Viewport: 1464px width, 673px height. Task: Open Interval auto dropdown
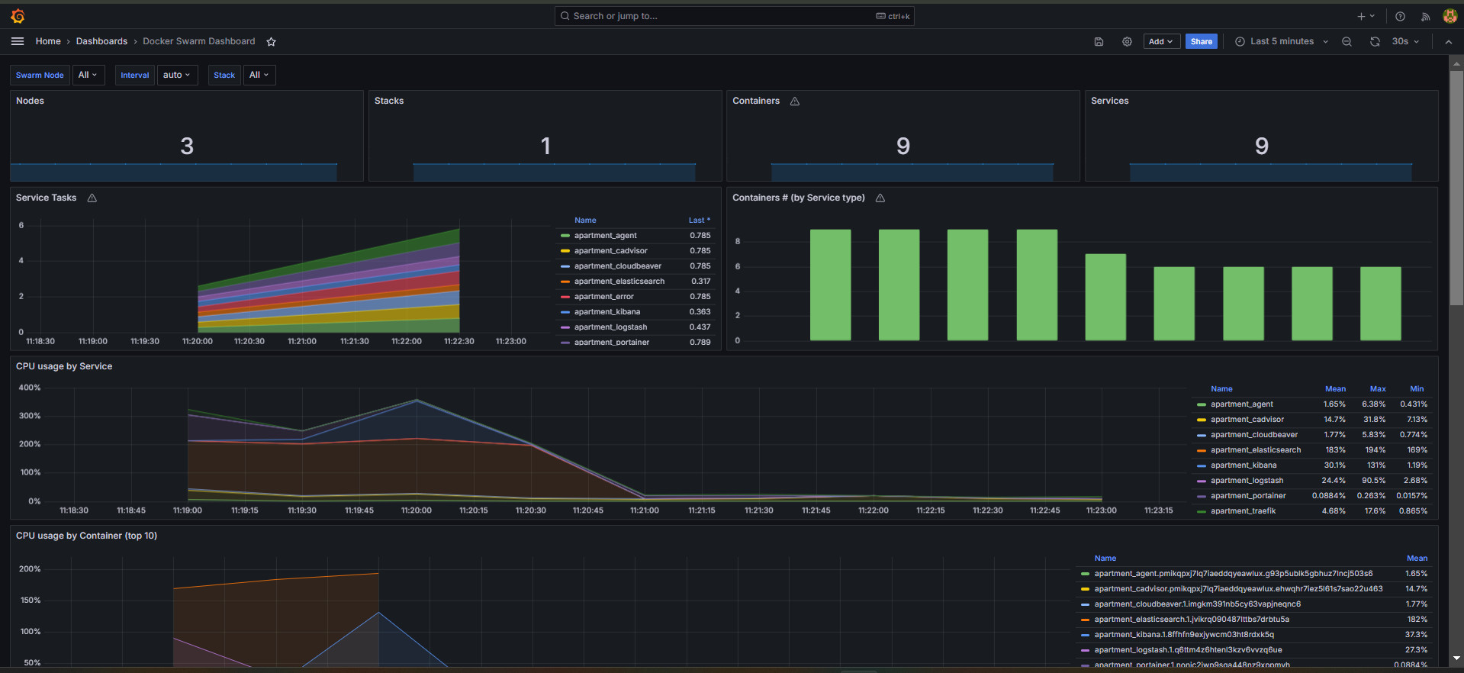177,75
